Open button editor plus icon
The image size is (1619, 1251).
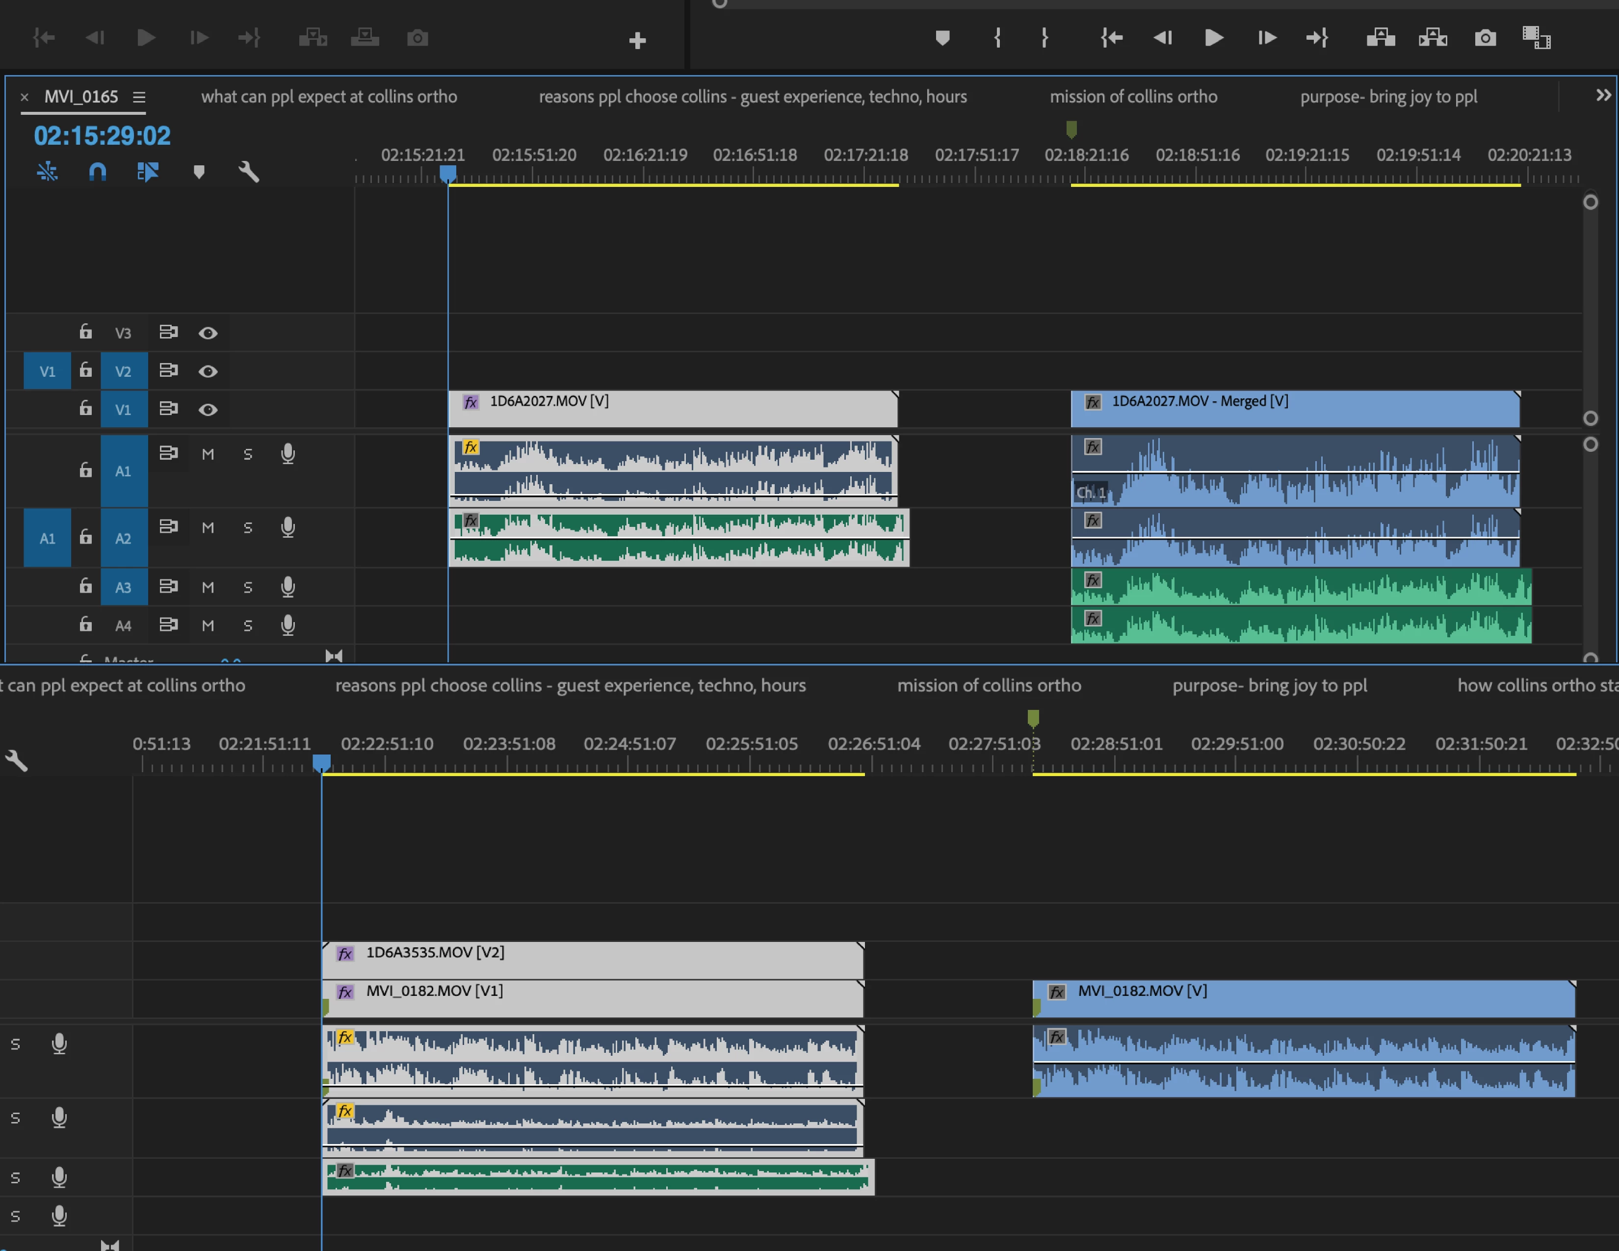coord(637,41)
